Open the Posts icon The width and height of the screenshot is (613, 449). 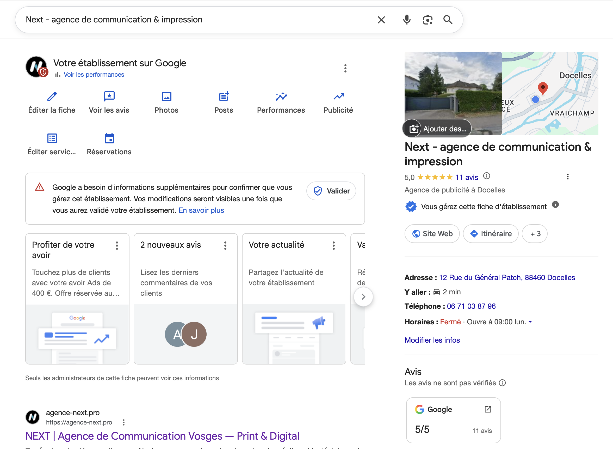point(224,96)
